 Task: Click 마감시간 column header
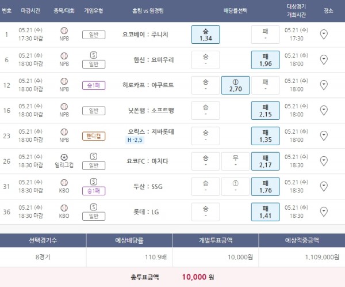tap(30, 10)
